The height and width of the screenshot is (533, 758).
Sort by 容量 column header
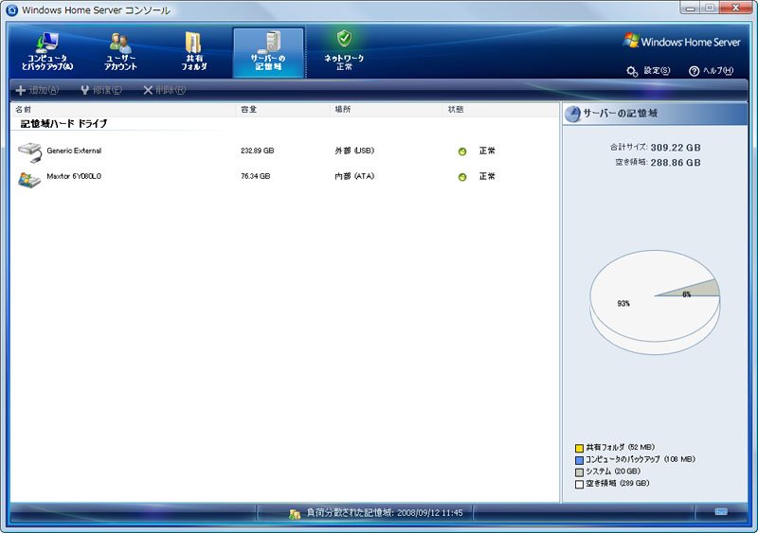[x=283, y=110]
